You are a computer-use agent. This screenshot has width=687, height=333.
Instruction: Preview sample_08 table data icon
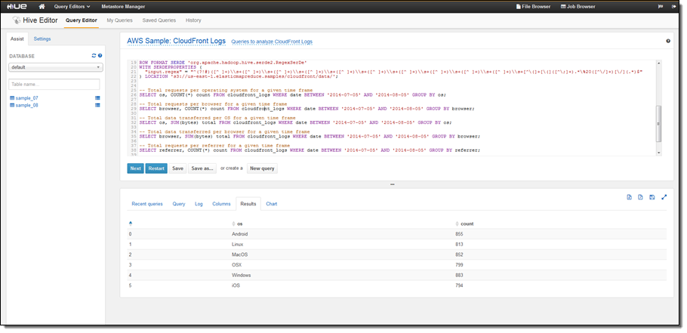97,106
